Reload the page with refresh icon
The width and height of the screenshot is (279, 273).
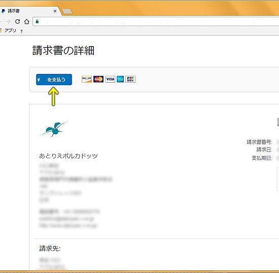[x=17, y=21]
